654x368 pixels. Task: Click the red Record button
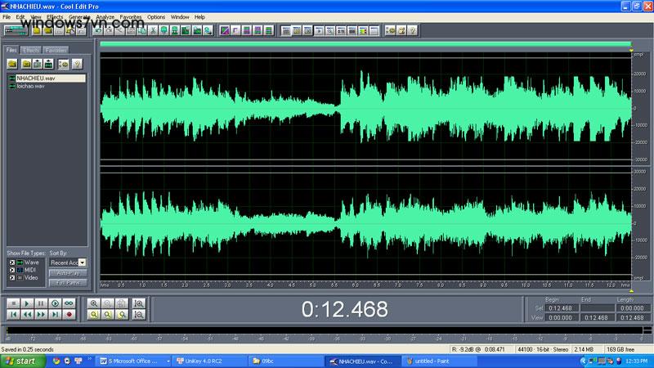click(x=69, y=314)
